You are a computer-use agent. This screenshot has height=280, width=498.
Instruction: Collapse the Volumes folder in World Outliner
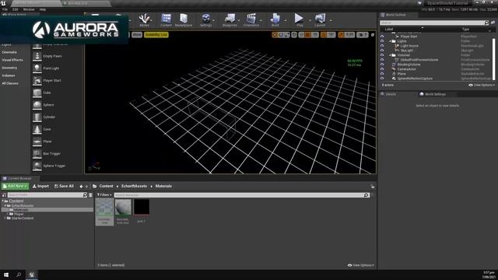pos(391,55)
